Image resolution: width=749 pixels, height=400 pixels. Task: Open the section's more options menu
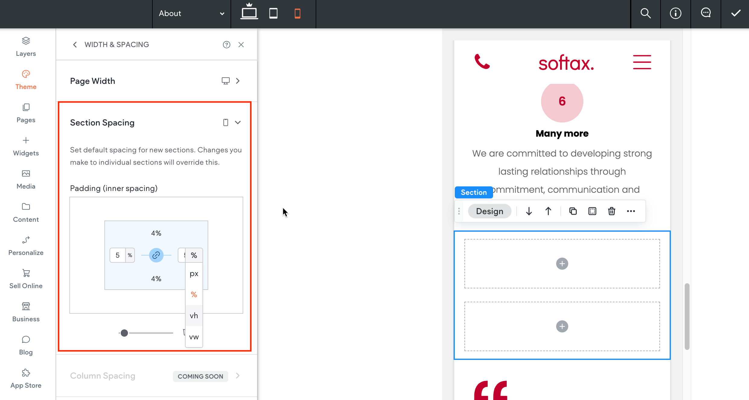[631, 211]
